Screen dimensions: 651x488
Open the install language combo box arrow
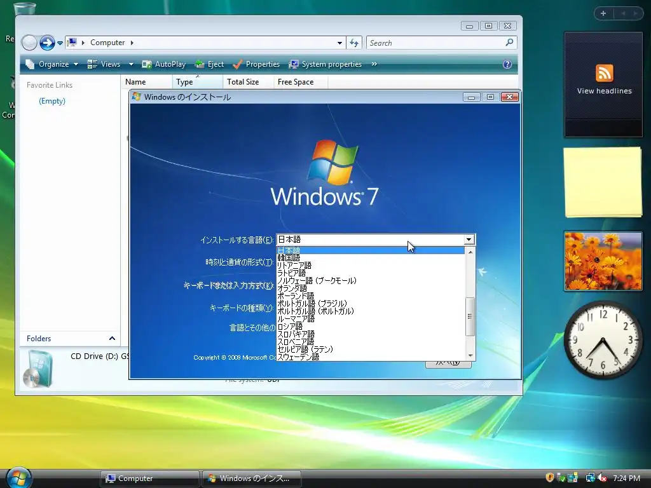469,240
